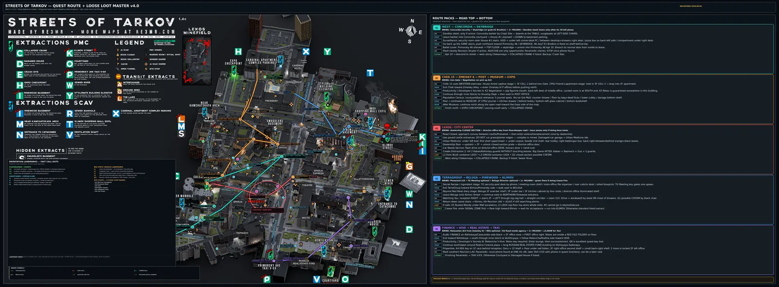Click the green H marker at map top

(x=238, y=52)
